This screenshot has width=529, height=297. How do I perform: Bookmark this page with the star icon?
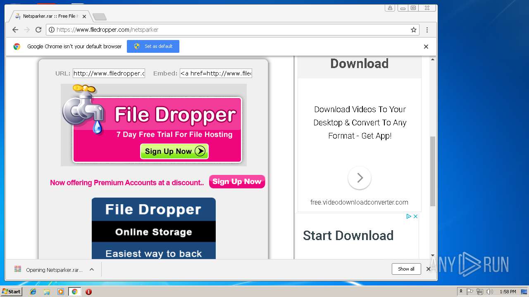(x=413, y=30)
